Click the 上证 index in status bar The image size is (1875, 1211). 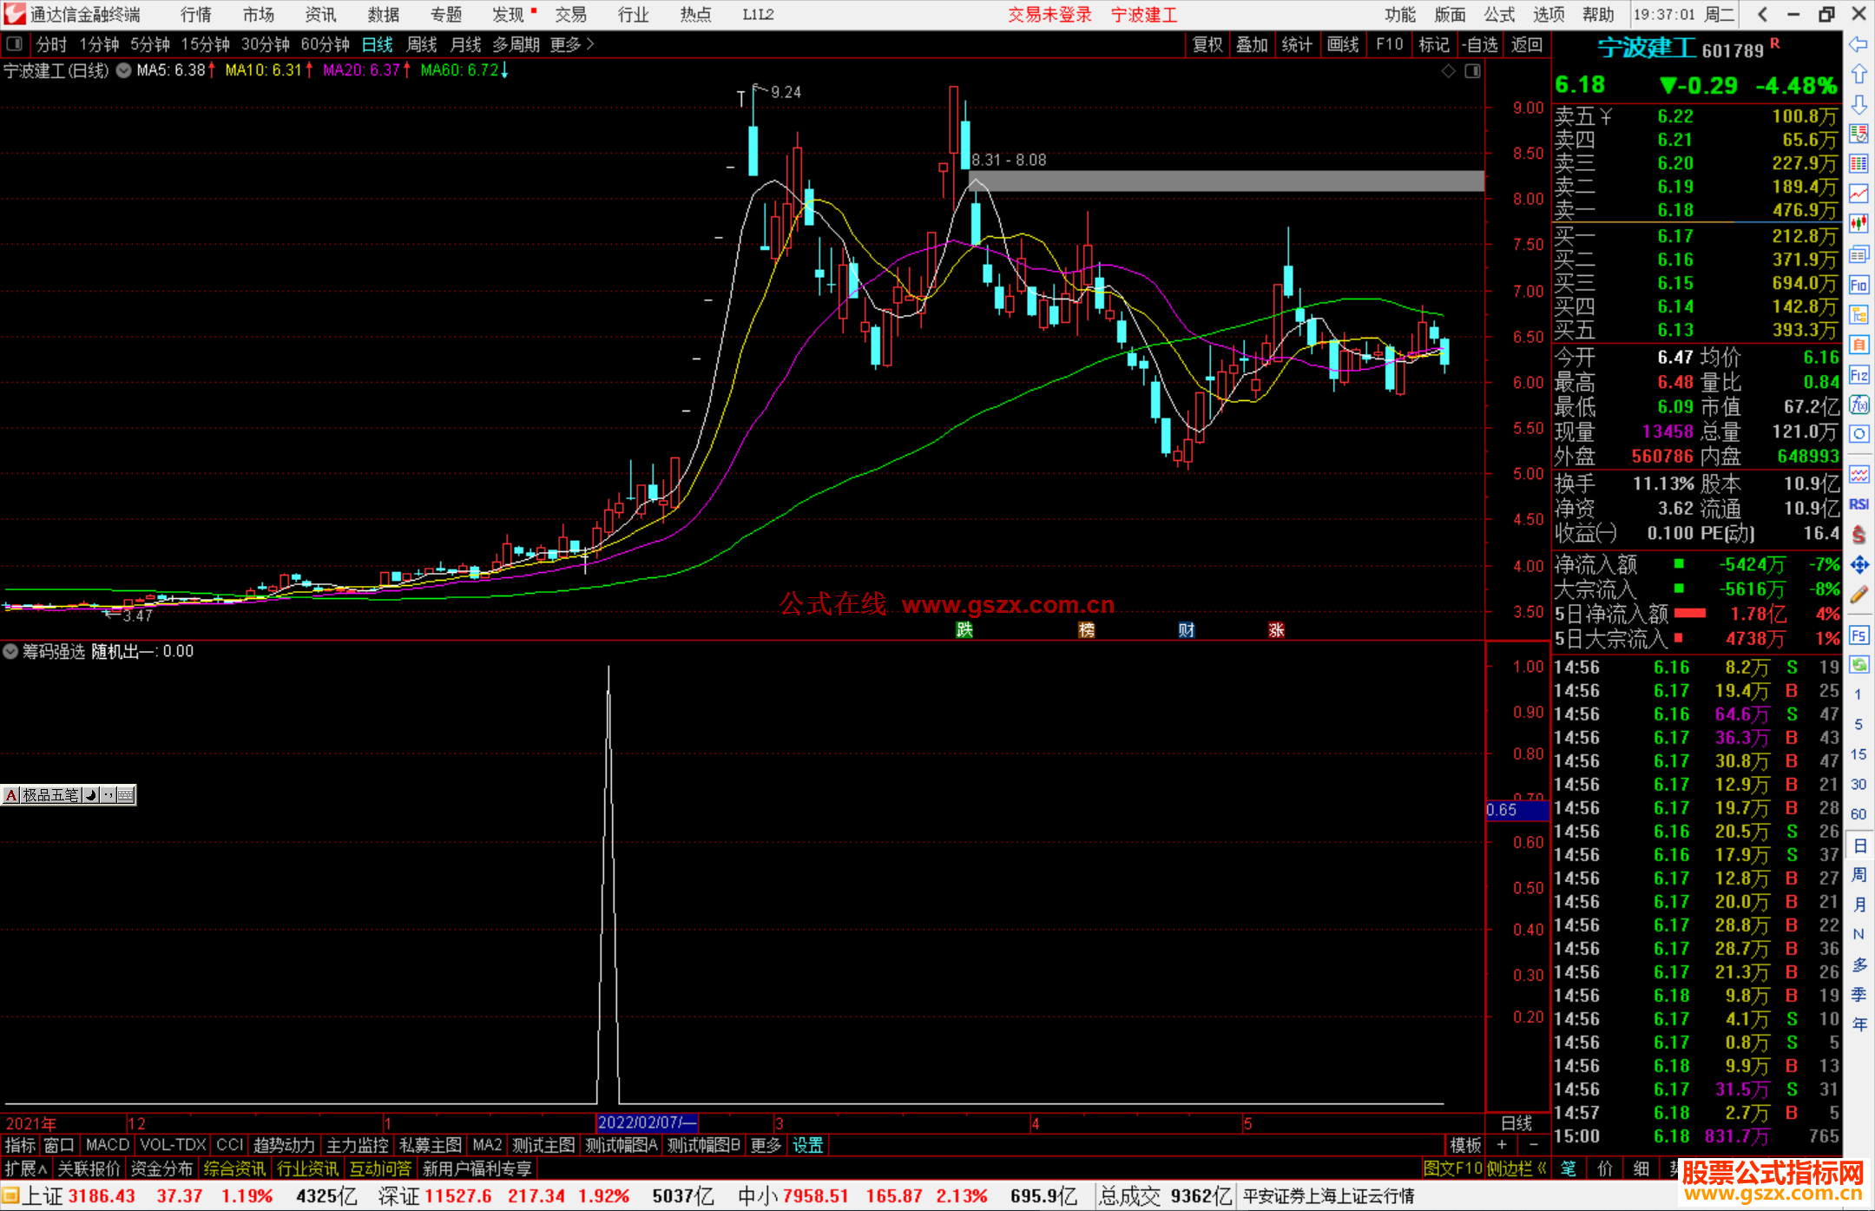(x=43, y=1196)
